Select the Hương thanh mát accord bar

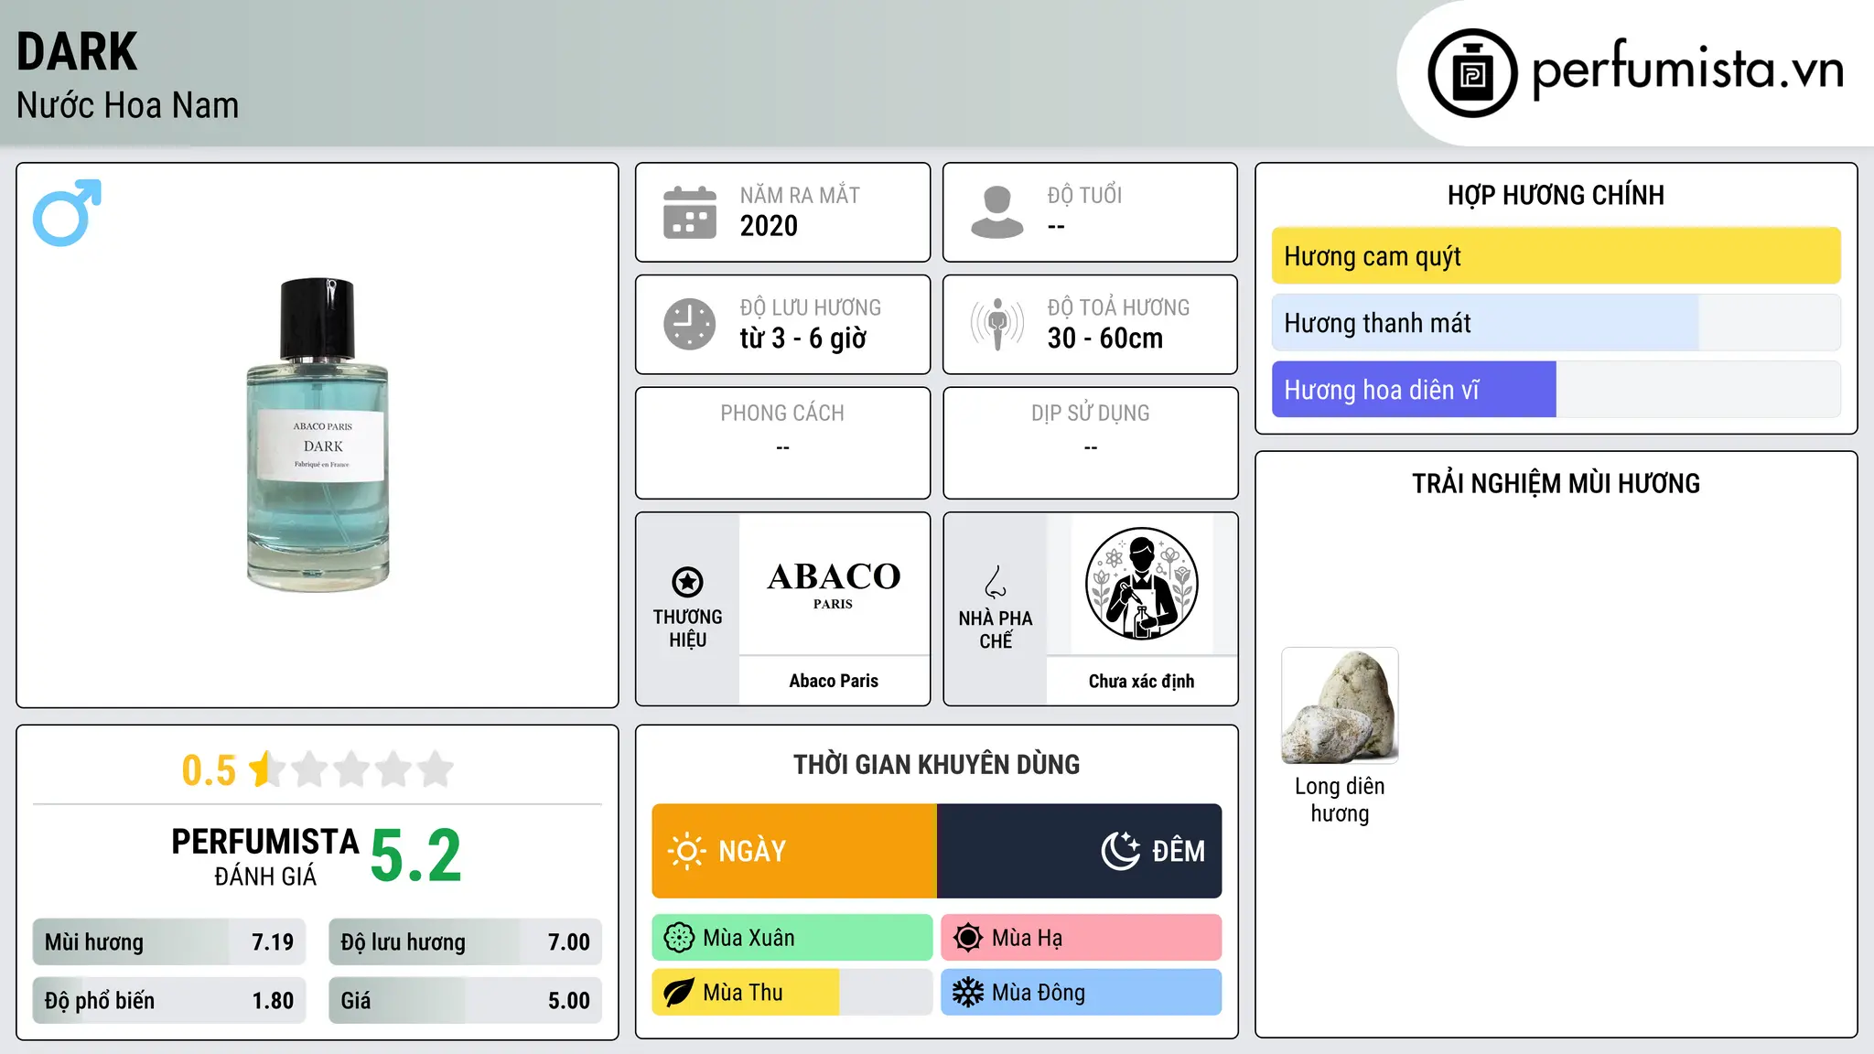(1556, 323)
